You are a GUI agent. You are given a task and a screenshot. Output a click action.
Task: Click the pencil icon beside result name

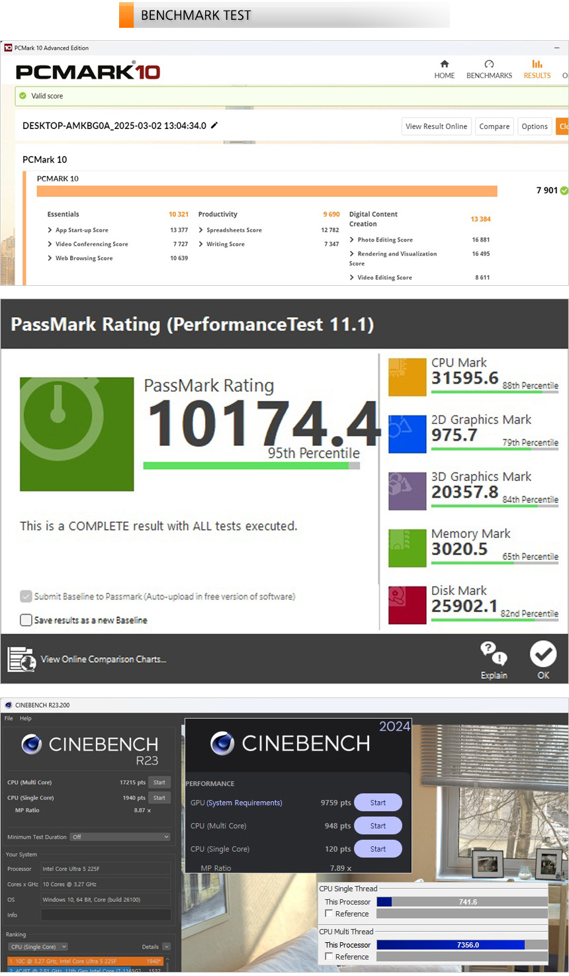click(214, 125)
